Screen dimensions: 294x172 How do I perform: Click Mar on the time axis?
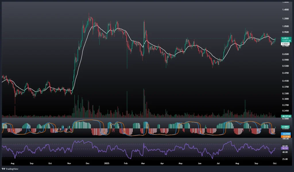pos(142,164)
